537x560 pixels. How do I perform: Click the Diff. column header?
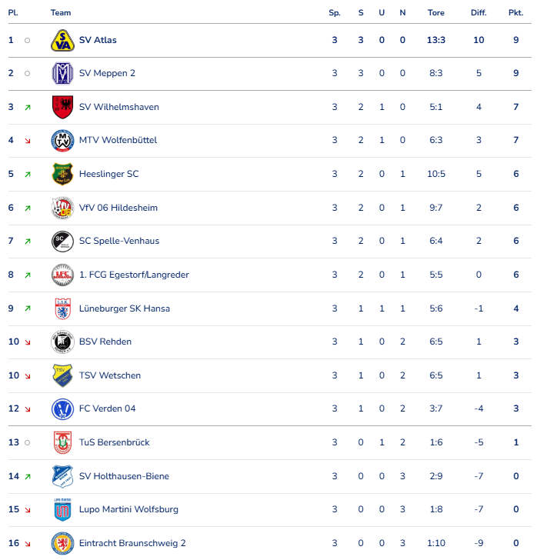click(479, 13)
